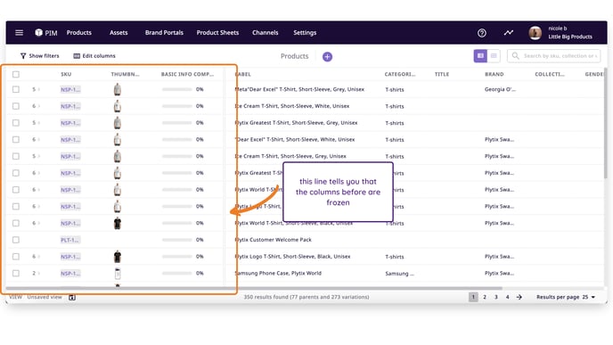The height and width of the screenshot is (345, 613).
Task: Jump to page 4 of results
Action: coord(508,297)
